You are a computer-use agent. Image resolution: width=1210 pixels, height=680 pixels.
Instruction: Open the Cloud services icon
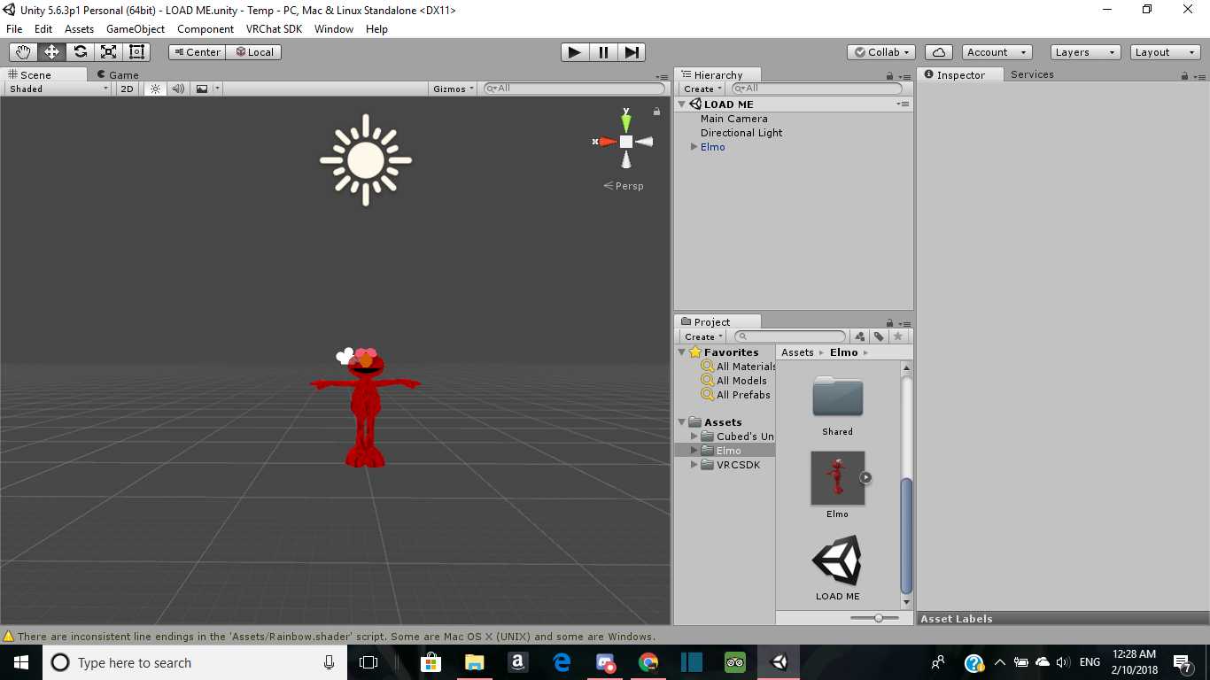click(x=938, y=52)
